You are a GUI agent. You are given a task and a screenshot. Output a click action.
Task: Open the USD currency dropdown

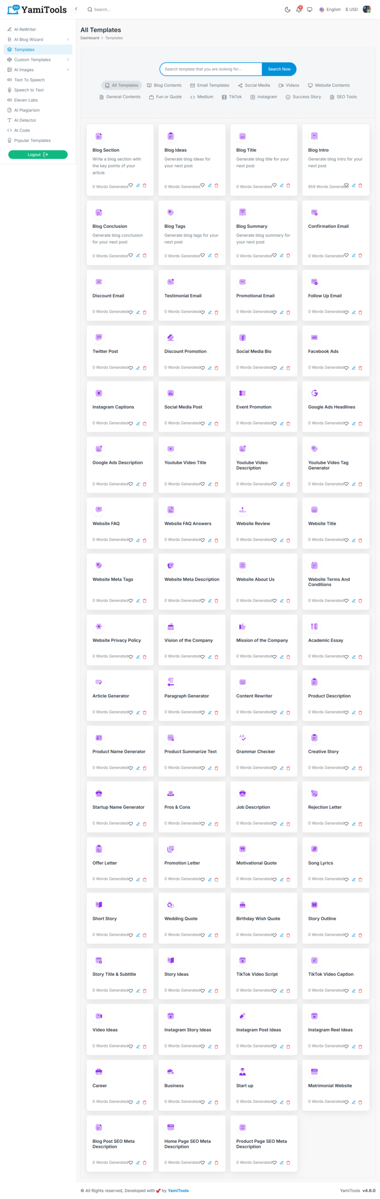coord(351,9)
